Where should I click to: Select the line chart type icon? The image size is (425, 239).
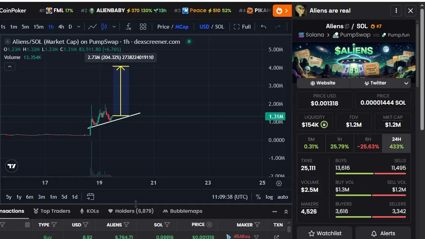92,27
